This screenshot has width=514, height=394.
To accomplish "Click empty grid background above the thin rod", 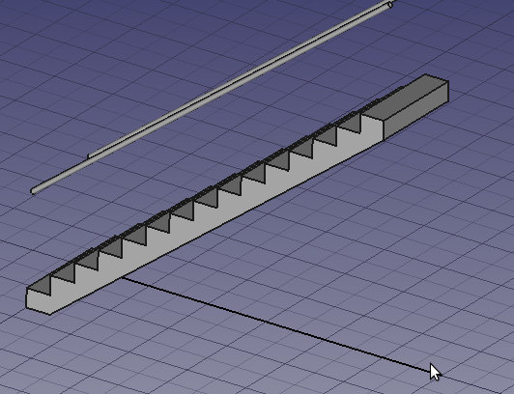I will point(131,49).
